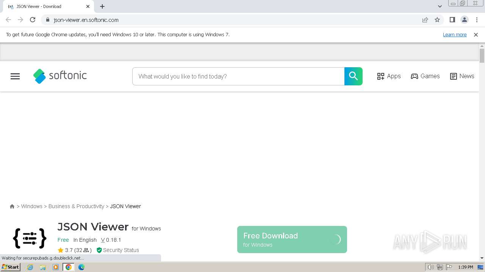The height and width of the screenshot is (272, 485).
Task: Open the Softonic hamburger menu
Action: 15,76
